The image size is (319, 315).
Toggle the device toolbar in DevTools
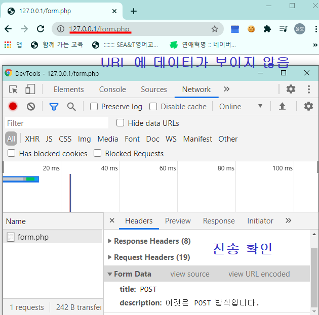30,89
